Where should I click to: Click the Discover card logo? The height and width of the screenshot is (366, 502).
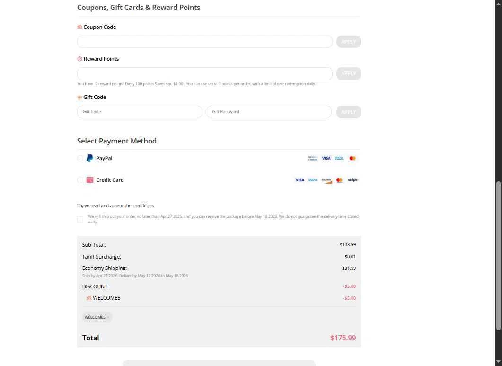(x=326, y=180)
